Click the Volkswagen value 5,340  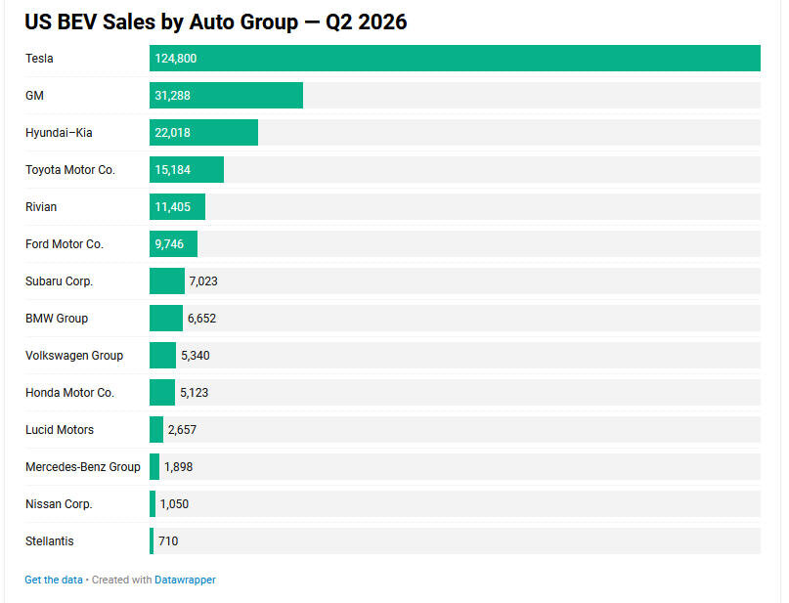(x=196, y=356)
